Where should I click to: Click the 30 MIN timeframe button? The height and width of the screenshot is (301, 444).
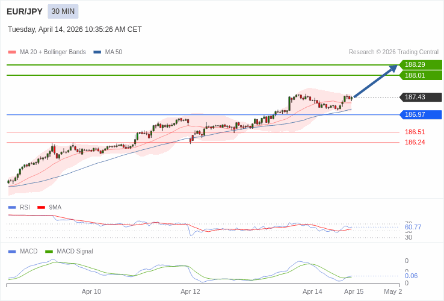click(63, 11)
